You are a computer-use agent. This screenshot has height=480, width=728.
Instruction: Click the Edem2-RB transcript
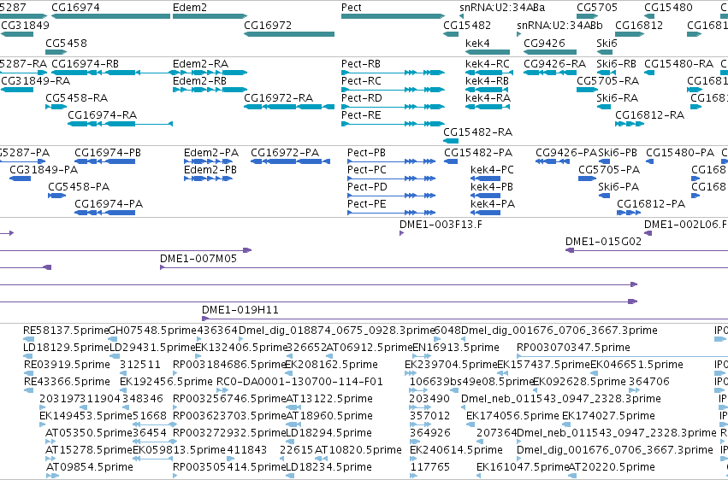click(x=210, y=90)
